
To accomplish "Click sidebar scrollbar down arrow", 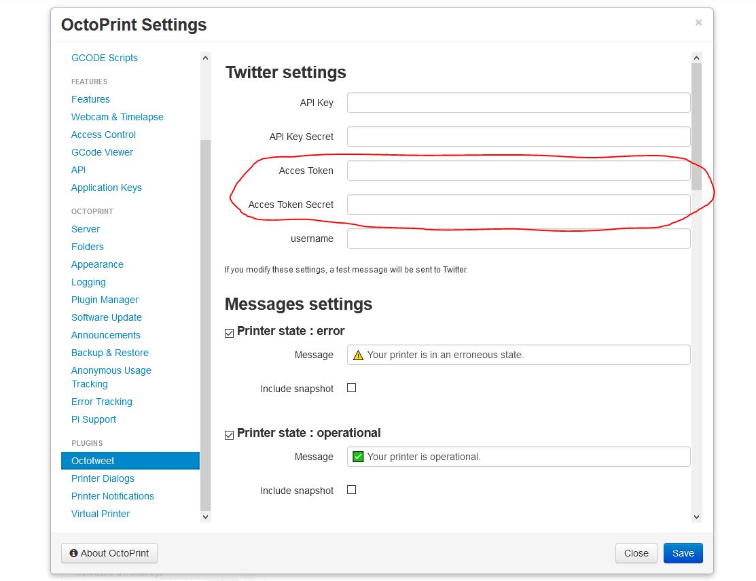I will coord(205,517).
